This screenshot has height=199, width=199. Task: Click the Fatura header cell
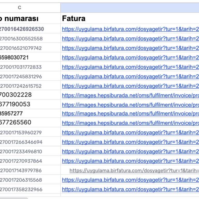pyautogui.click(x=74, y=18)
